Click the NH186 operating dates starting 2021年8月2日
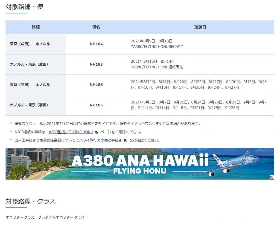Image resolution: width=280 pixels, height=226 pixels. pyautogui.click(x=199, y=85)
